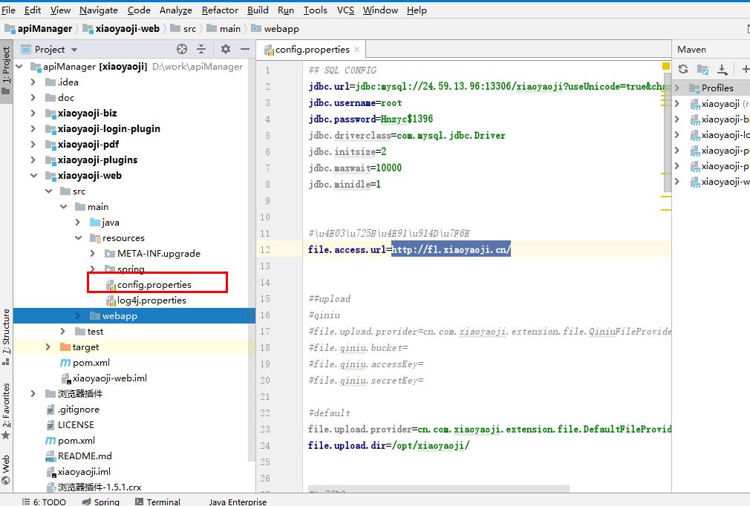This screenshot has width=750, height=506.
Task: Click Maven generate sources folder icon
Action: point(702,70)
